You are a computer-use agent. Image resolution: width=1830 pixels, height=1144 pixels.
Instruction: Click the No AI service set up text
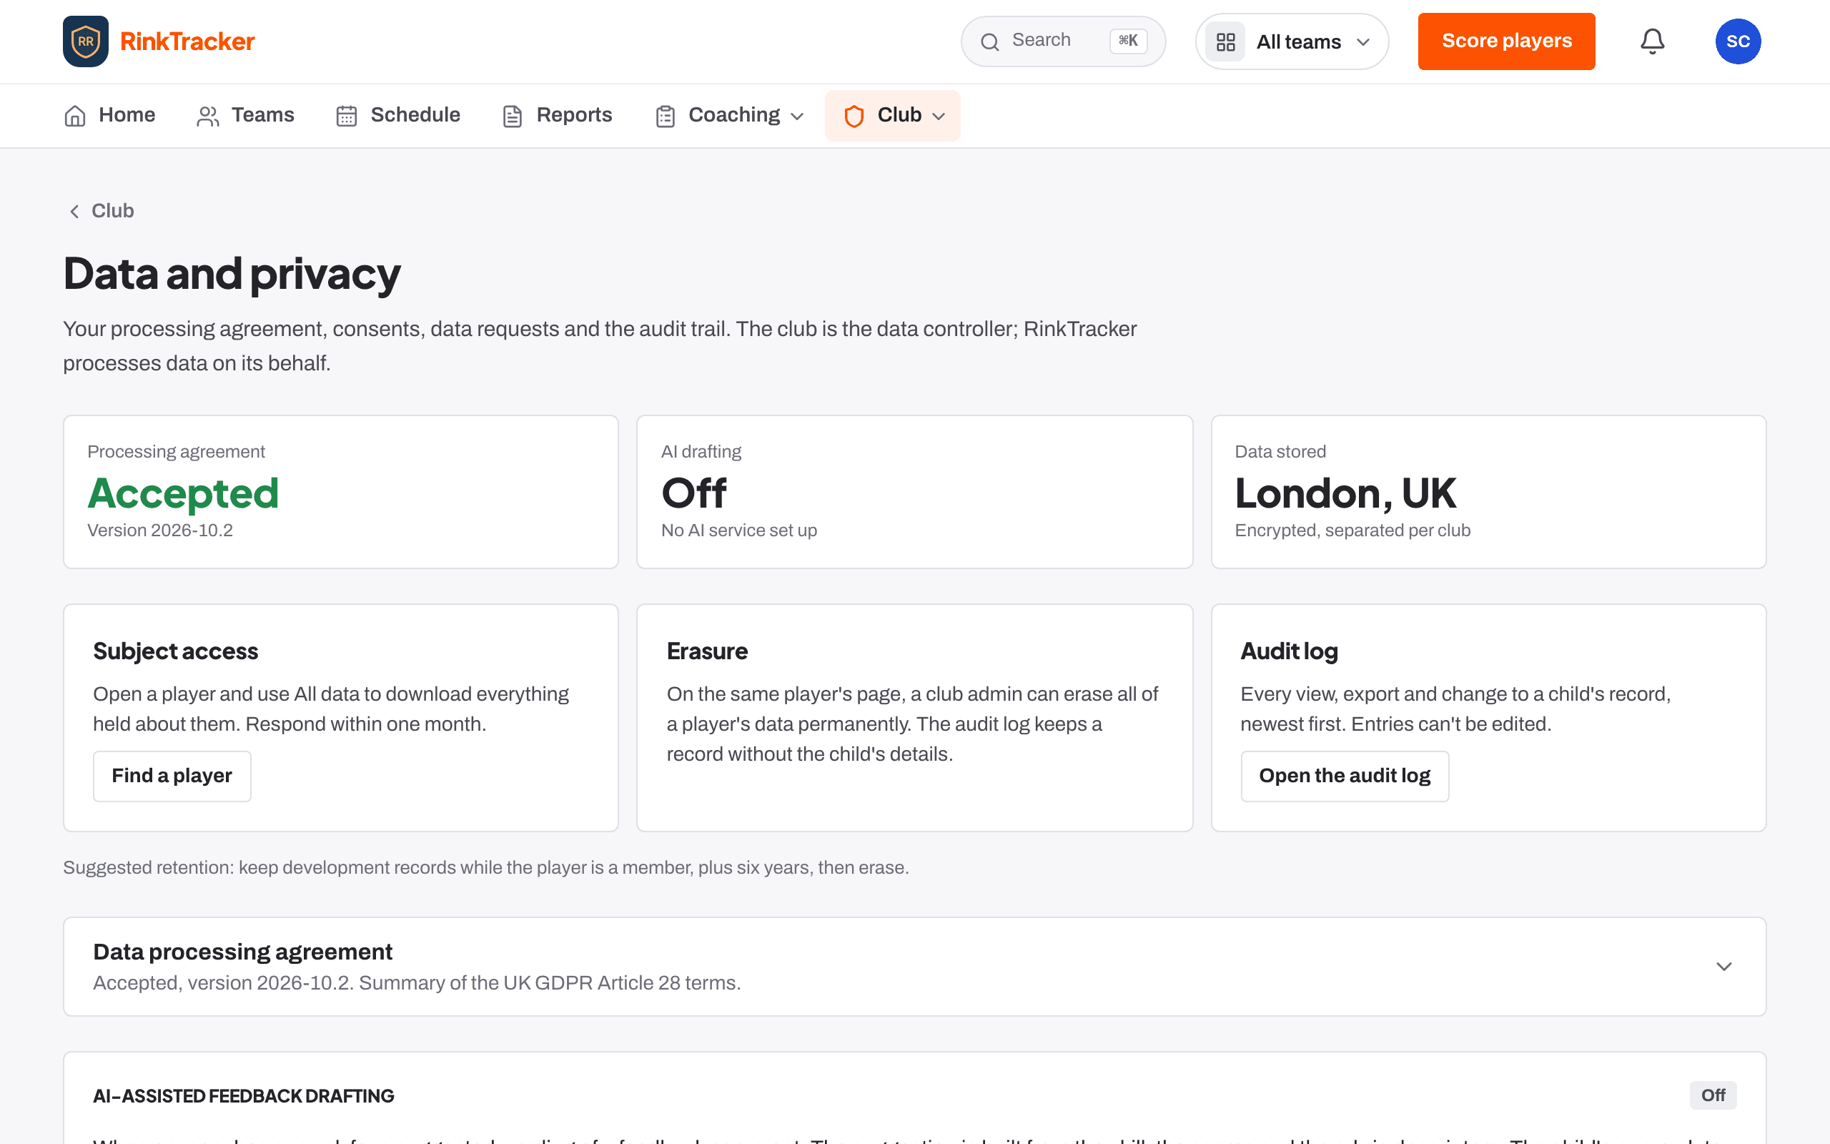[x=739, y=531]
